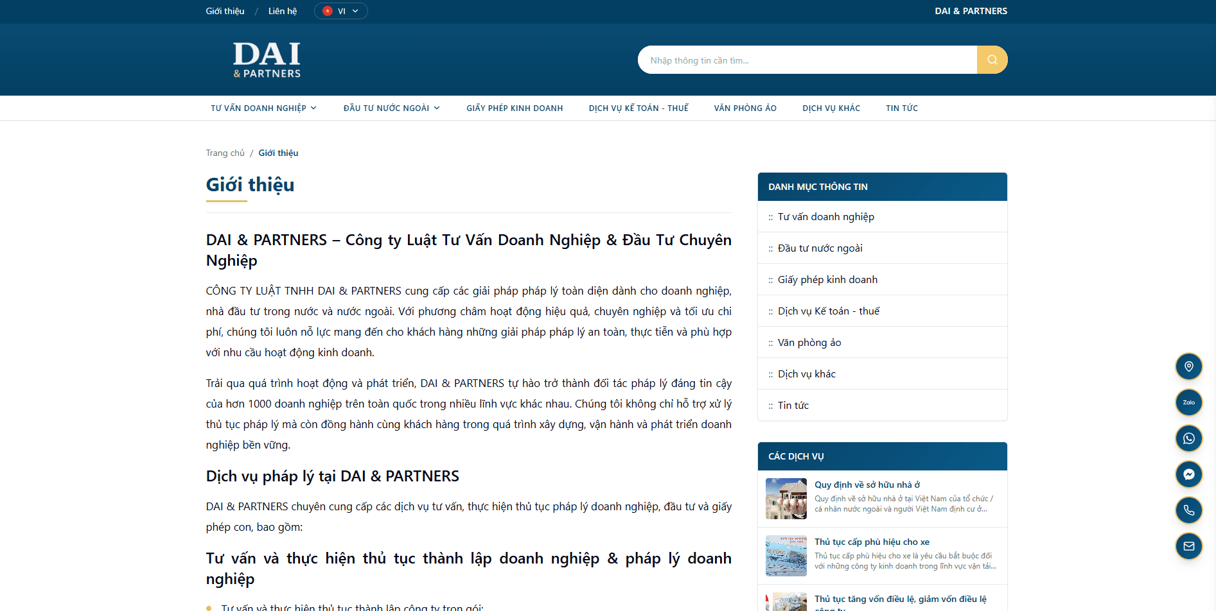The height and width of the screenshot is (611, 1216).
Task: Click Giới thiệu in the breadcrumb
Action: pos(278,153)
